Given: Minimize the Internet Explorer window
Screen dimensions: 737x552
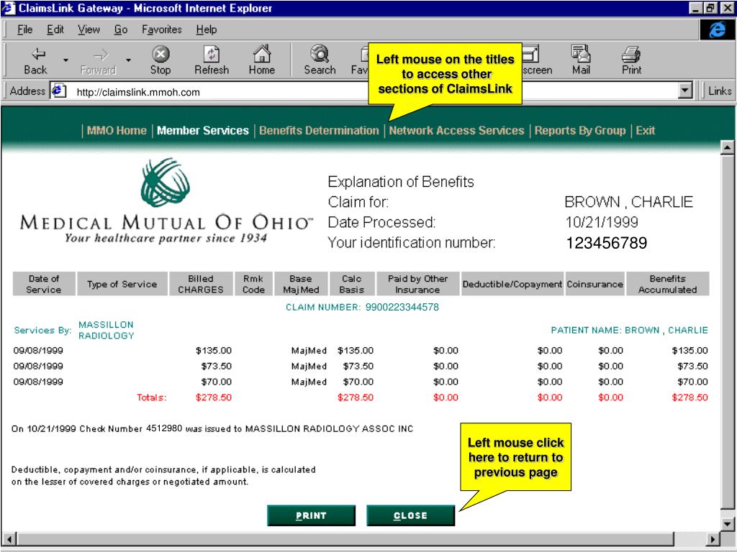Looking at the screenshot, I should point(697,8).
